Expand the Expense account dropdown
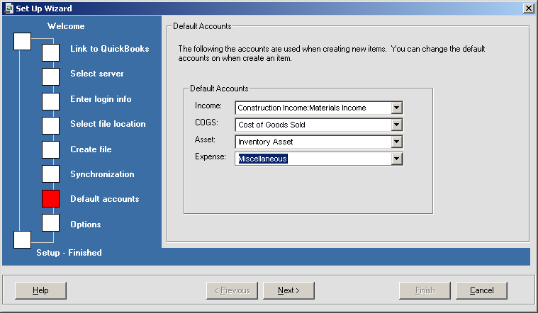 tap(397, 159)
